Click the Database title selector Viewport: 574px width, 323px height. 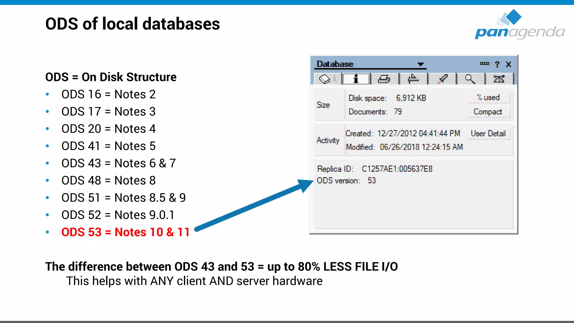[335, 64]
